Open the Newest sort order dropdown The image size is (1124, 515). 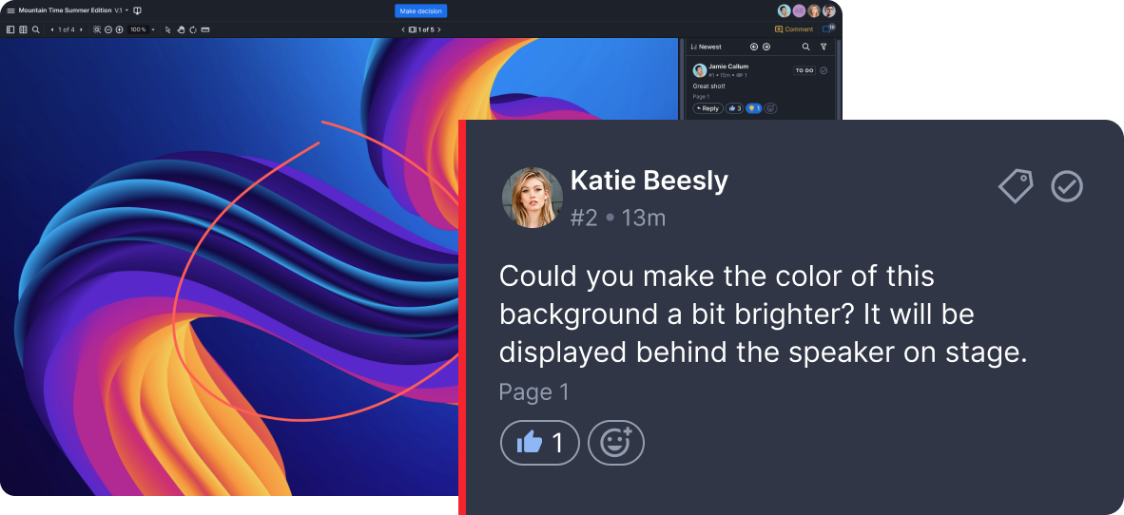click(x=705, y=47)
